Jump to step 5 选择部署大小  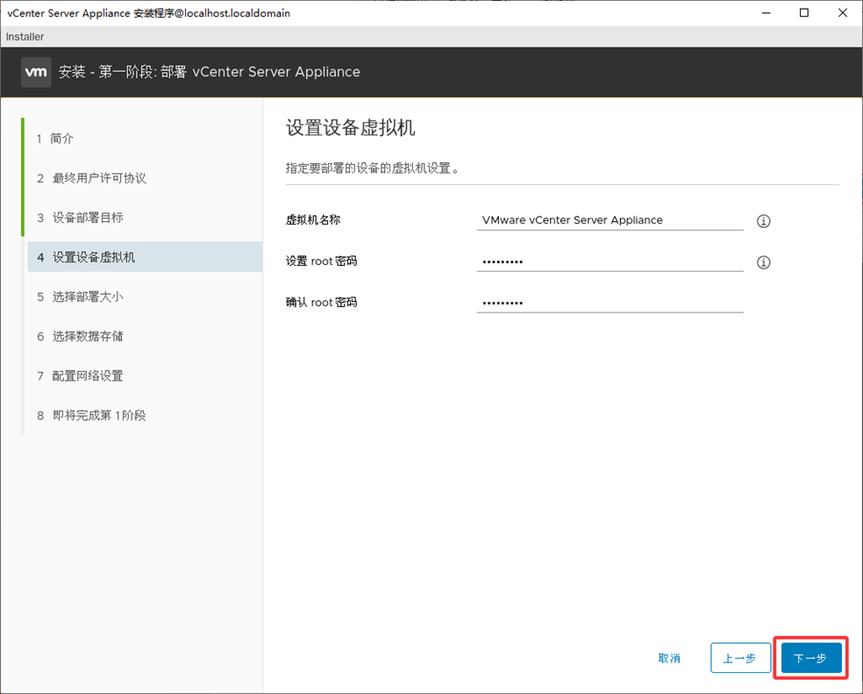point(87,297)
